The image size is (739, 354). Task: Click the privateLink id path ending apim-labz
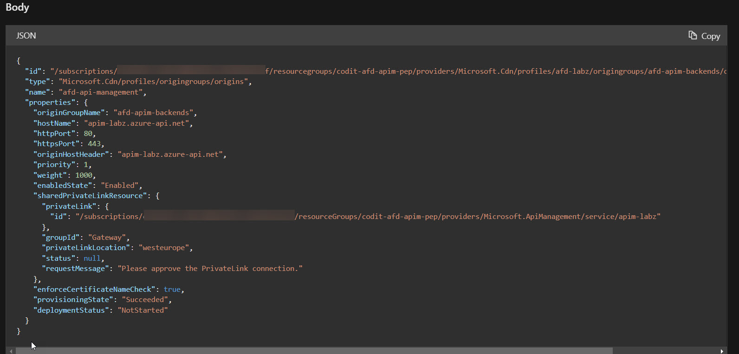coord(368,217)
